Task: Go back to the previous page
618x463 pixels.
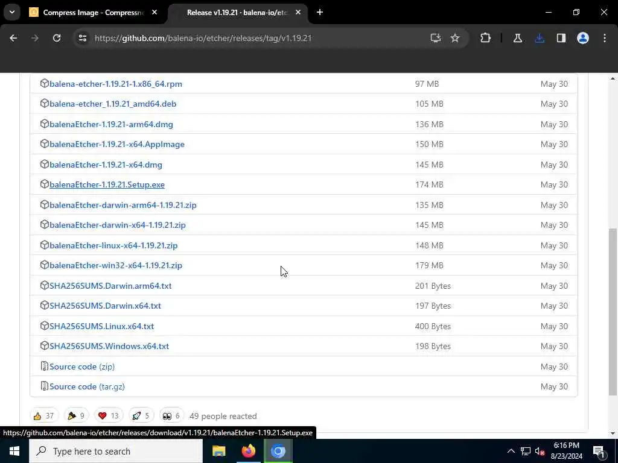Action: point(13,38)
